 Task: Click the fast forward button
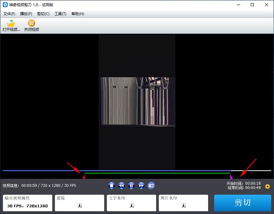click(x=141, y=186)
